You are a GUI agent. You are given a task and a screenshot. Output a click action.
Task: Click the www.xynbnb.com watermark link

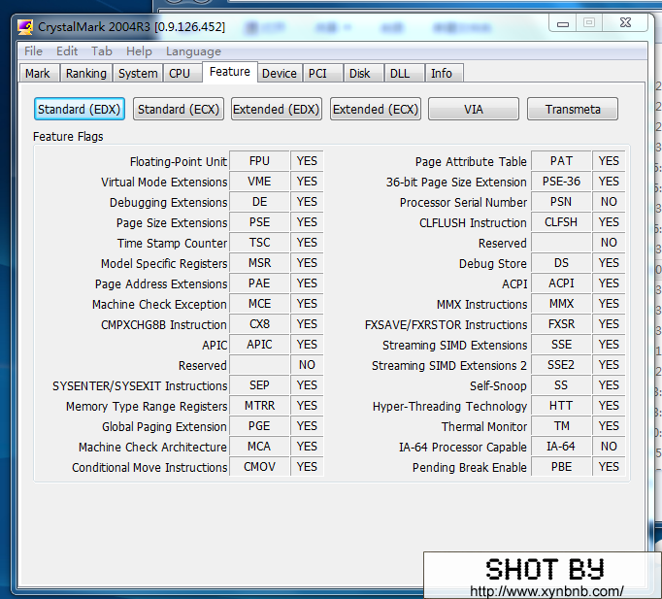[x=546, y=590]
